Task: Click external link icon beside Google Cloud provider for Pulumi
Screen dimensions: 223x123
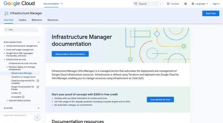Action: (x=38, y=87)
